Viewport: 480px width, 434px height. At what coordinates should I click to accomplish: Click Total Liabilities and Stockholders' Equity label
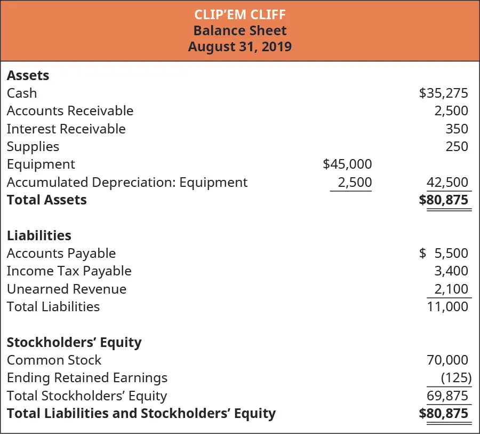point(141,414)
